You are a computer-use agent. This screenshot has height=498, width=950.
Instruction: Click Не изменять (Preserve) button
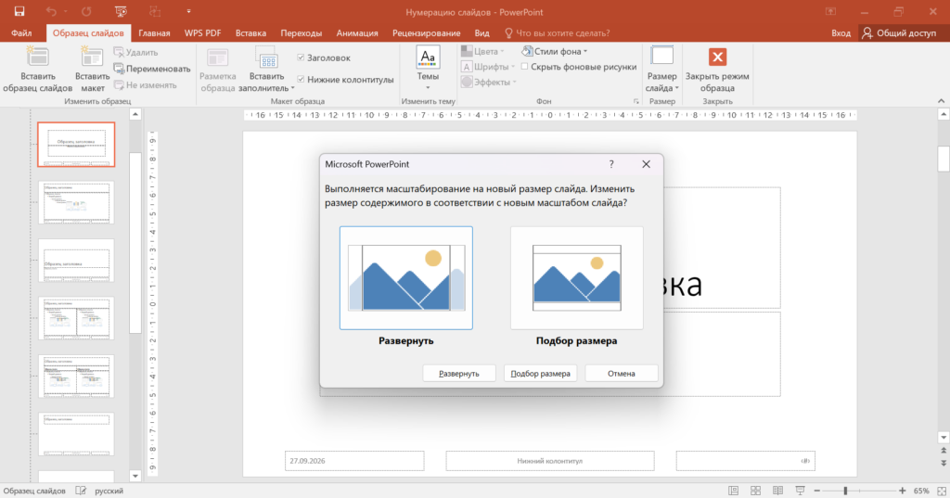[x=145, y=84]
